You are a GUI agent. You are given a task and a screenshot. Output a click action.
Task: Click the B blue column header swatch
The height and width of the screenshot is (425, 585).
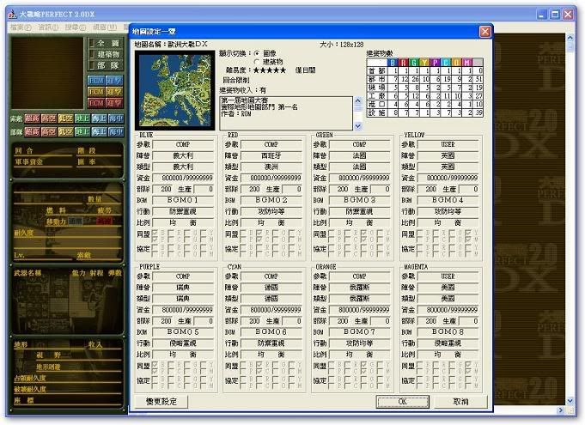(x=392, y=63)
